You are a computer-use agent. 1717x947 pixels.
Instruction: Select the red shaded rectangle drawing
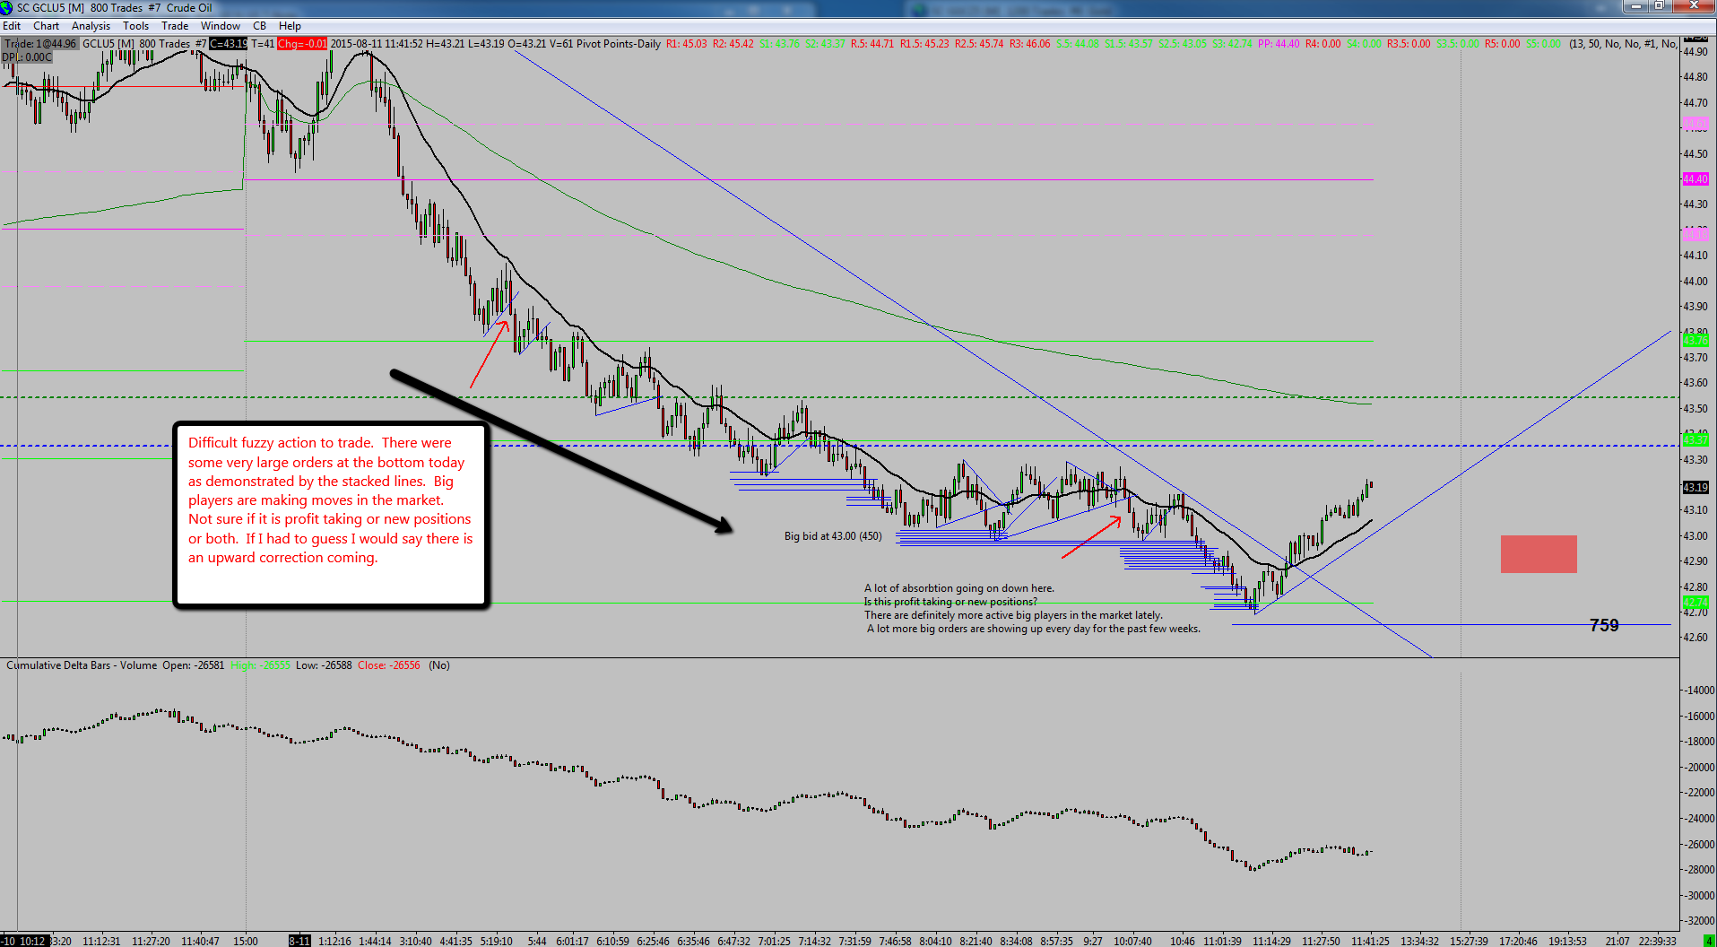point(1539,554)
